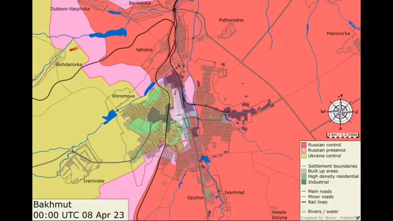Click the High density residential swatch
This screenshot has height=221, width=393.
[x=304, y=176]
